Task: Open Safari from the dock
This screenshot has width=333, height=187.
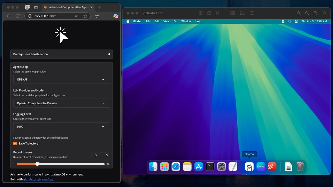Action: pos(176,166)
